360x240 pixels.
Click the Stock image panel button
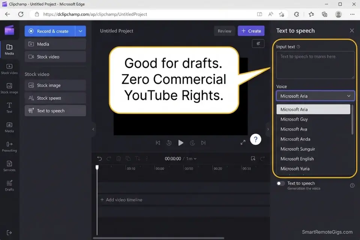55,85
